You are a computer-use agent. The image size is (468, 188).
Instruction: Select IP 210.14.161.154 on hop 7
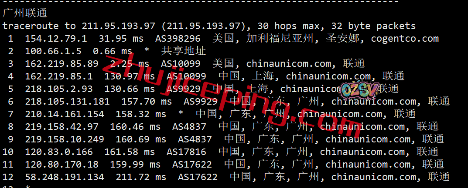pos(65,114)
